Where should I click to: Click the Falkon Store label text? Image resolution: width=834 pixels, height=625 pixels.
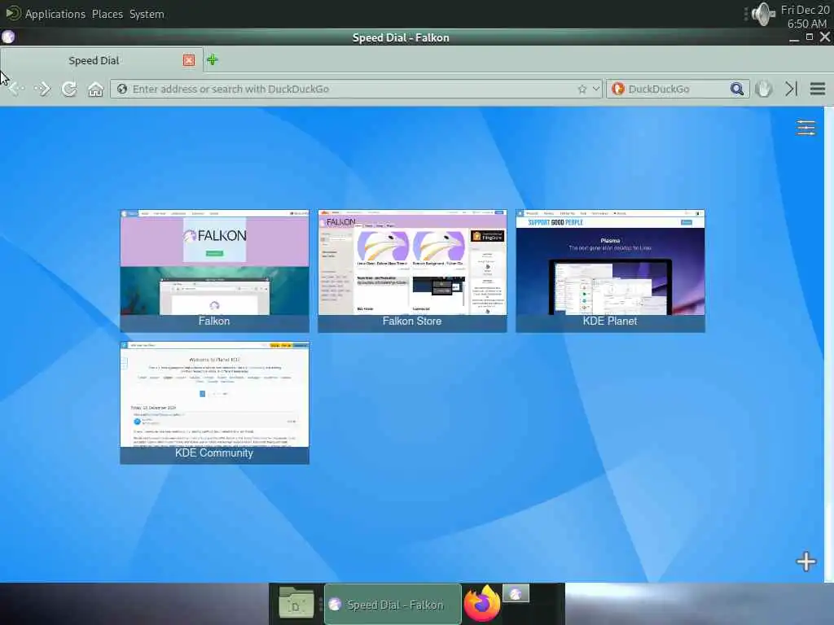(412, 321)
